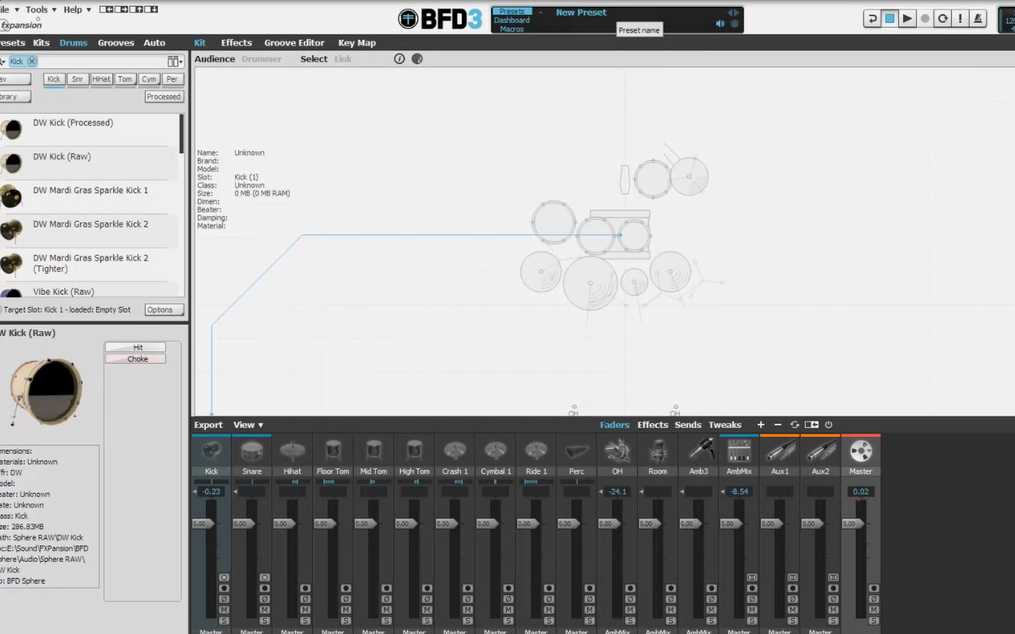Start playback with the Play button
The image size is (1015, 634).
pos(907,19)
